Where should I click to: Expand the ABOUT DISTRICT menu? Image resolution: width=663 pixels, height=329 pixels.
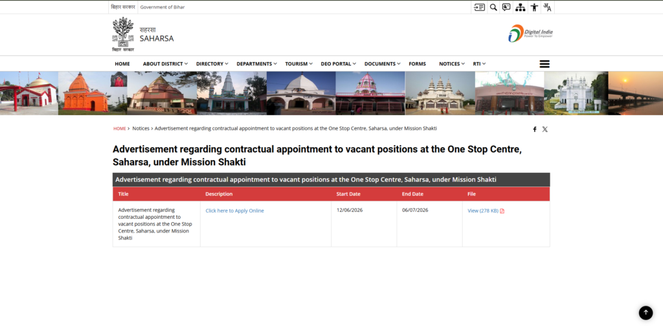coord(165,64)
